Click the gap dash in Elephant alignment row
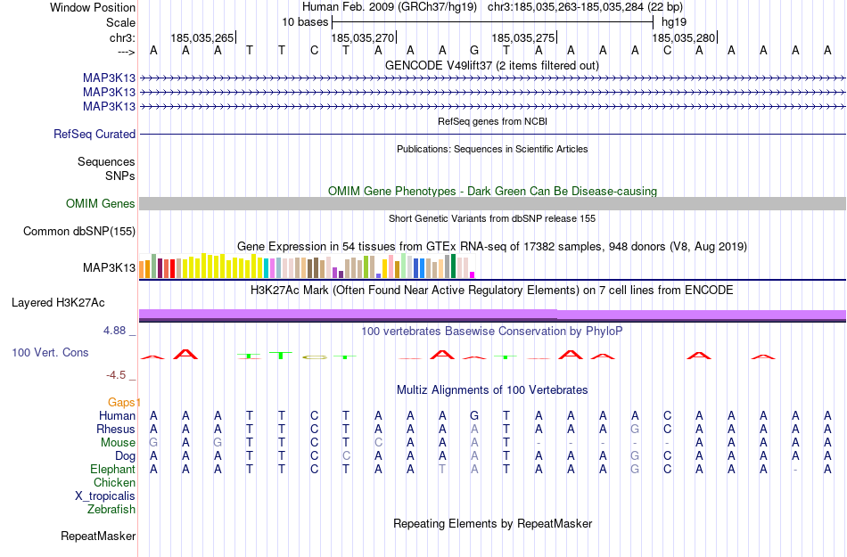The height and width of the screenshot is (557, 847). [795, 470]
